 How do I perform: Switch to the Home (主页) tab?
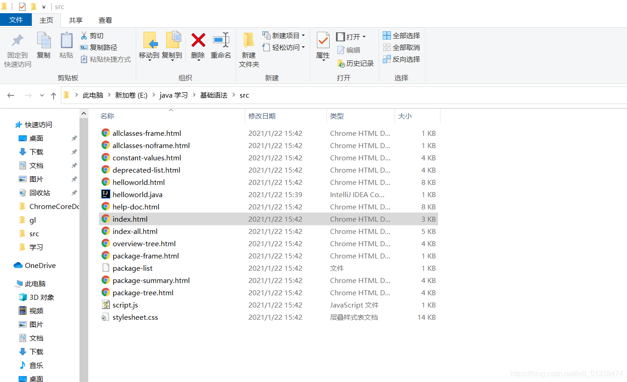(46, 20)
